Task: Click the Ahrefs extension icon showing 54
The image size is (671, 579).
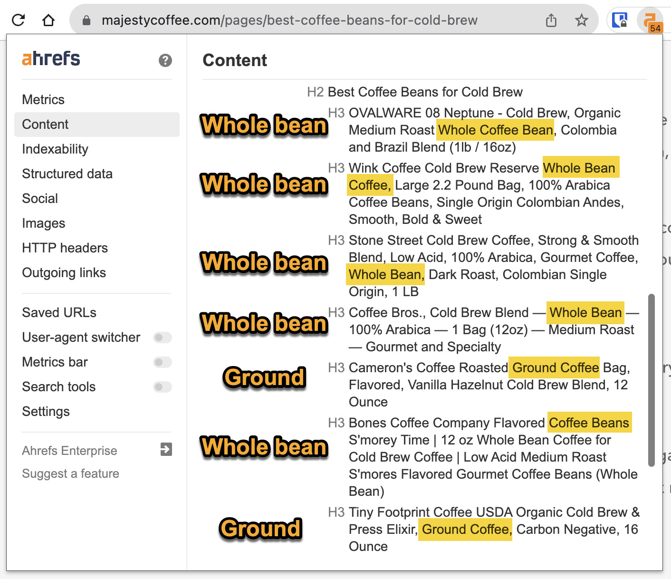Action: coord(649,20)
